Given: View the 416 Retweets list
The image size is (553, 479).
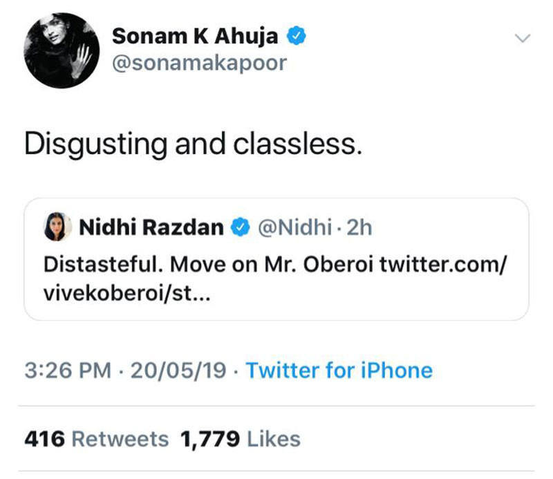Looking at the screenshot, I should [x=97, y=439].
